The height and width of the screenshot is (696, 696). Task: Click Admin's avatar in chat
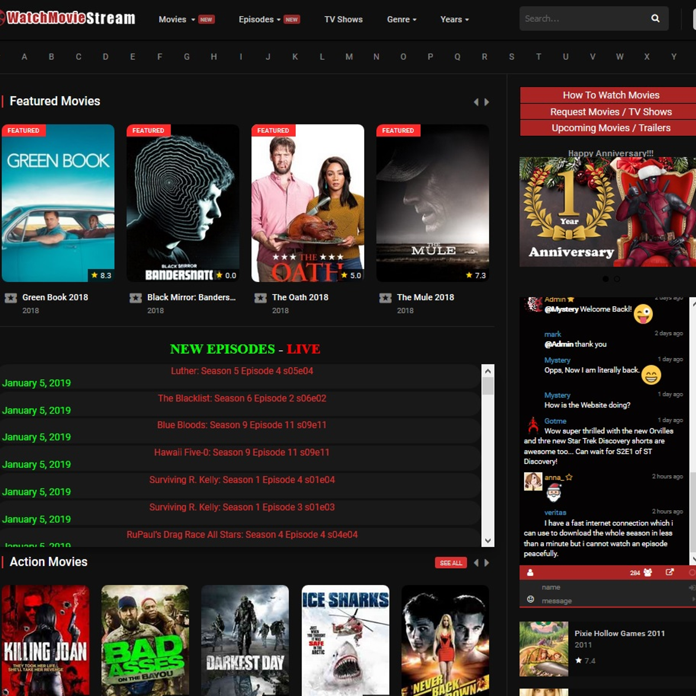tap(533, 304)
